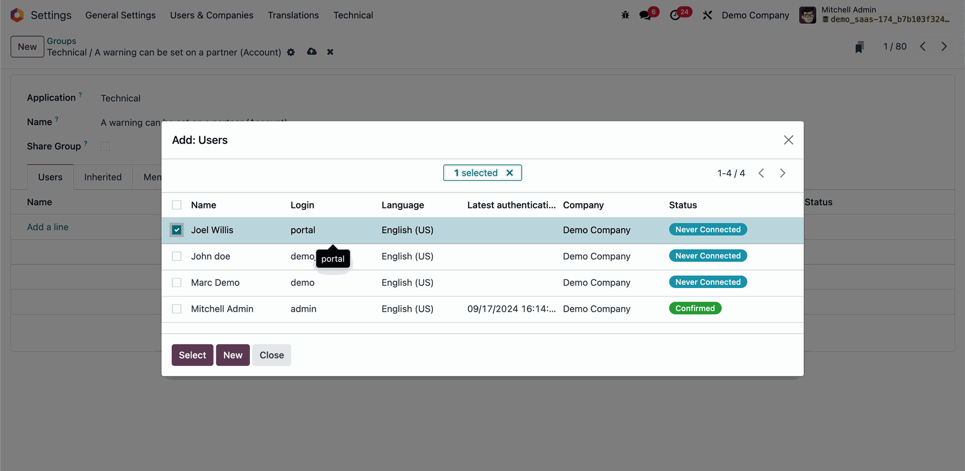Click the Joel Willis name cell
The image size is (965, 471).
pos(212,230)
